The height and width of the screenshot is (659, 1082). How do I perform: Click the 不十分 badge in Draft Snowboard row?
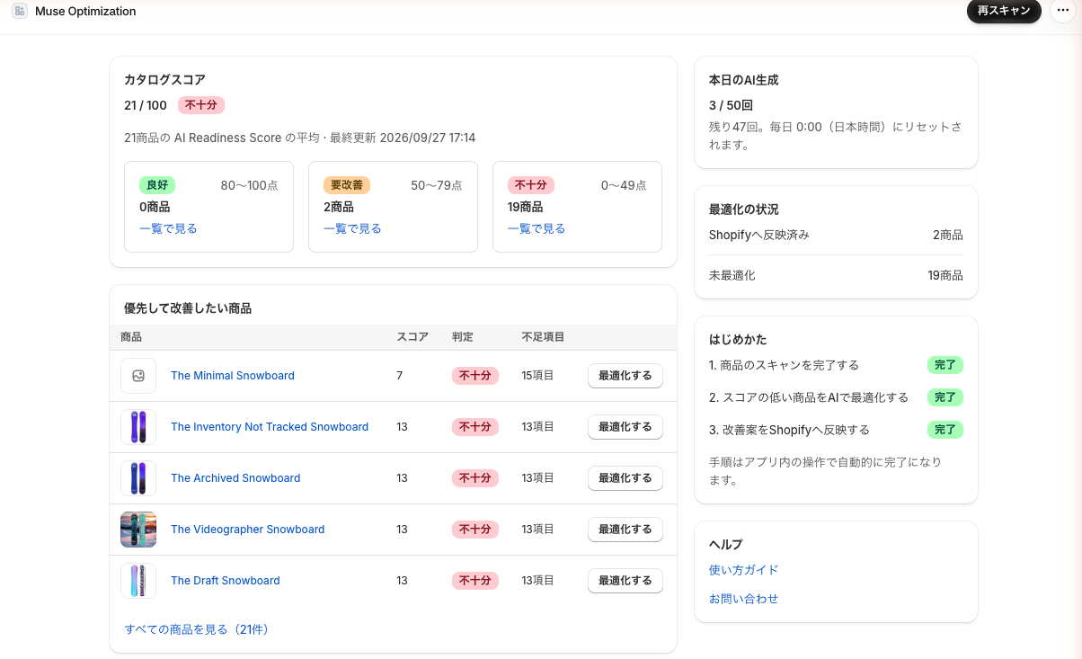tap(475, 581)
